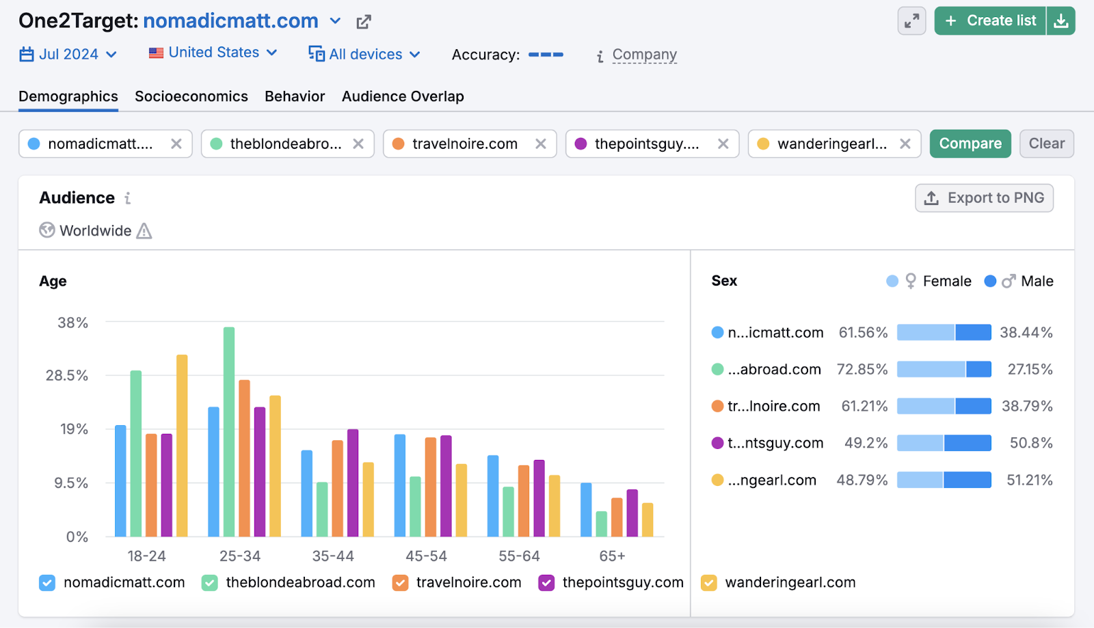Image resolution: width=1094 pixels, height=628 pixels.
Task: Expand the report to fullscreen view
Action: coord(911,21)
